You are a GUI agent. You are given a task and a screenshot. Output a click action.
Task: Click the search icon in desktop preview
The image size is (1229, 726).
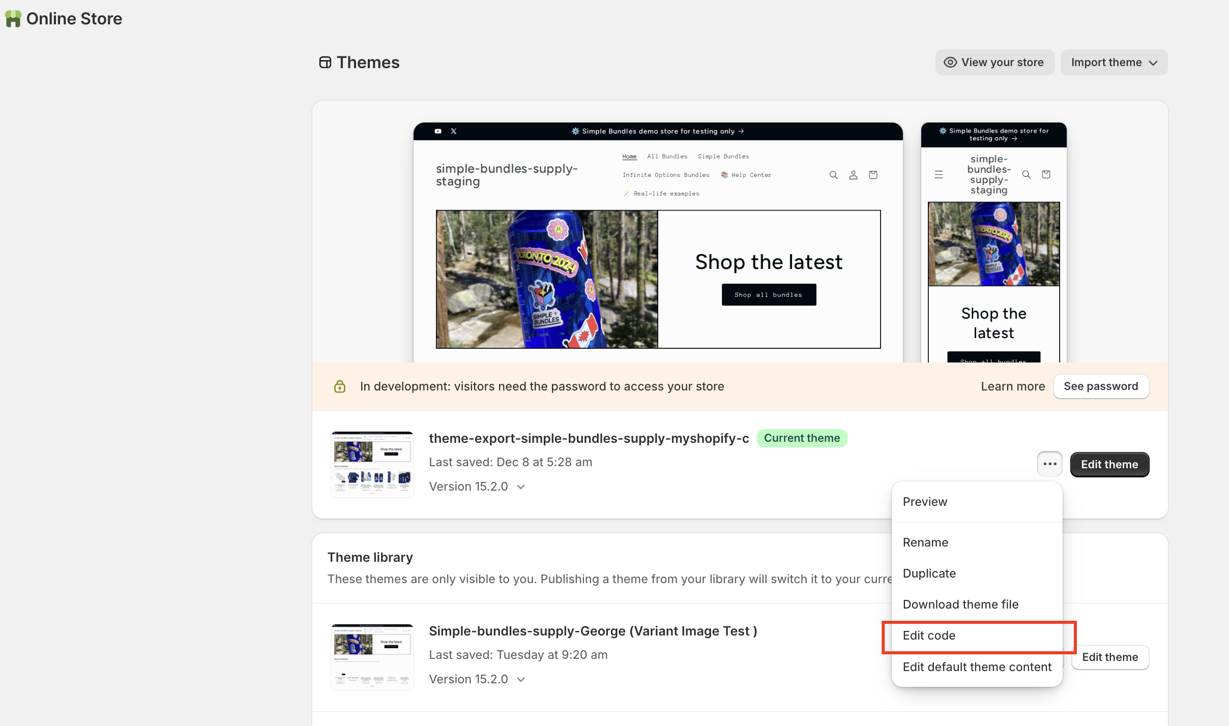833,175
